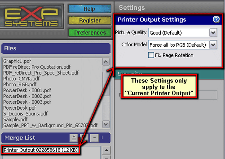Open help for Printer Output Settings
The width and height of the screenshot is (225, 159).
(216, 19)
